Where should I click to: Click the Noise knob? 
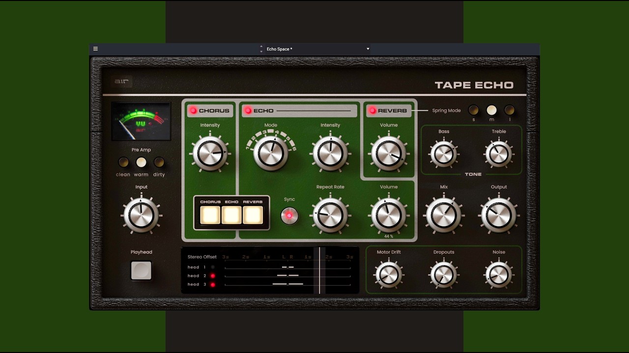pyautogui.click(x=499, y=275)
